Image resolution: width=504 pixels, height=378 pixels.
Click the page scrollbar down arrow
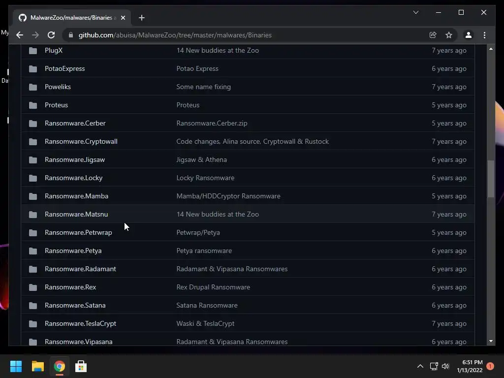pos(491,342)
